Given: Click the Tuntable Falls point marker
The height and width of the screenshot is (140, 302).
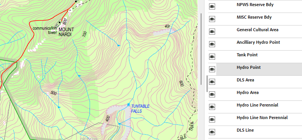Looking at the screenshot, I should pos(129,105).
